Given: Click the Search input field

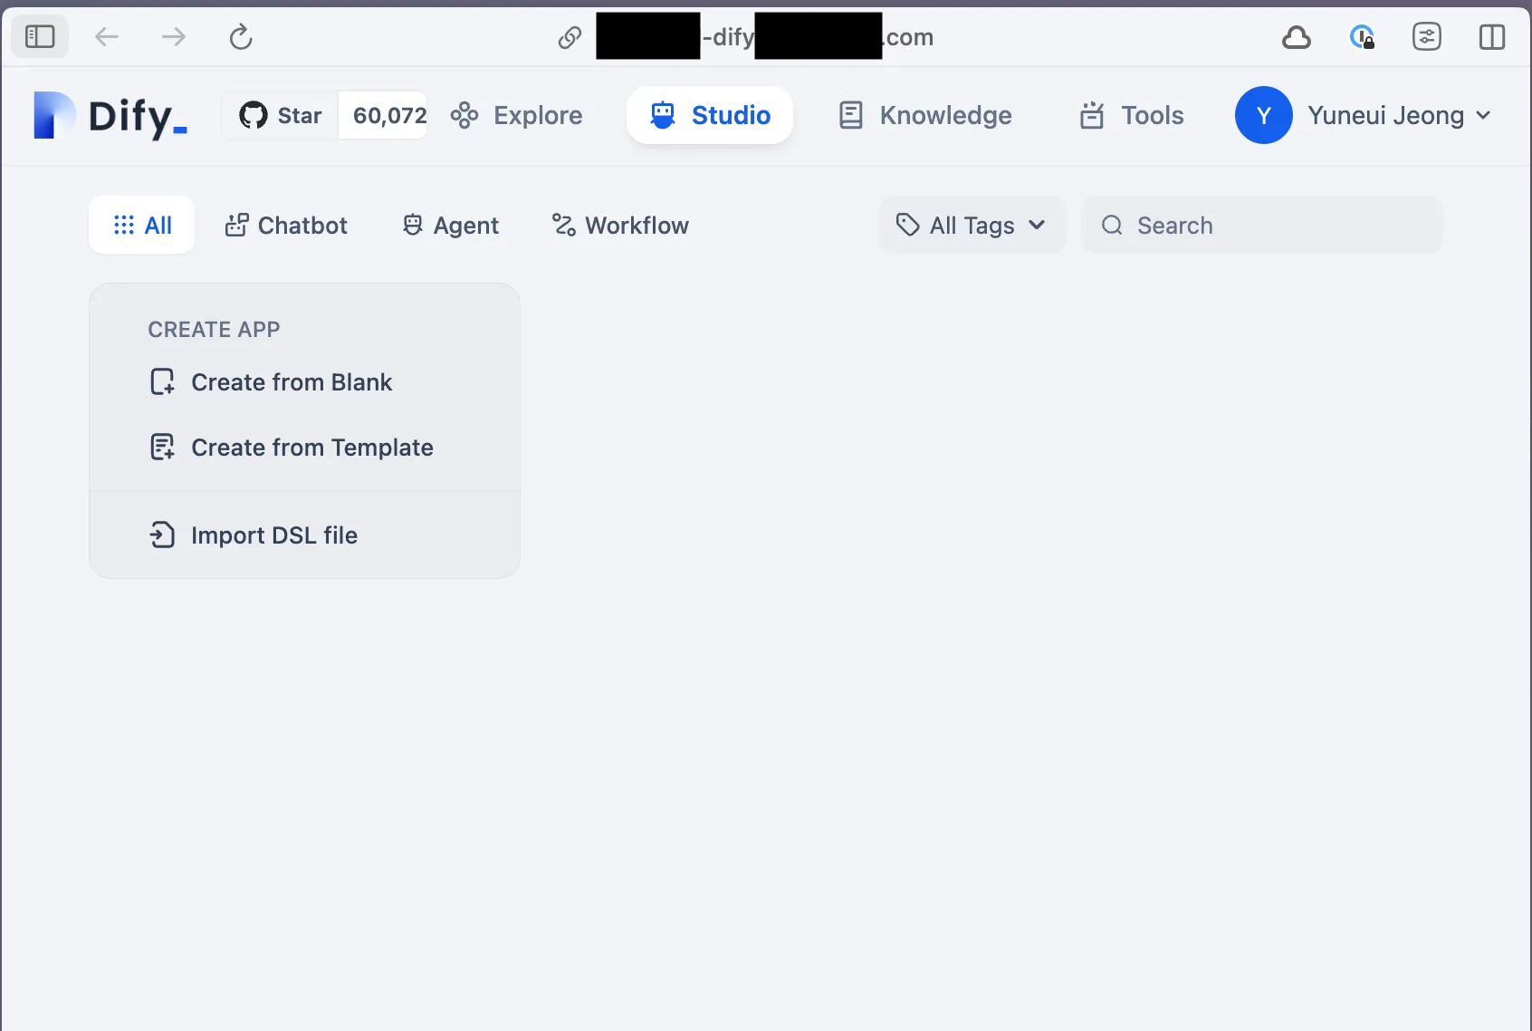Looking at the screenshot, I should [x=1262, y=226].
